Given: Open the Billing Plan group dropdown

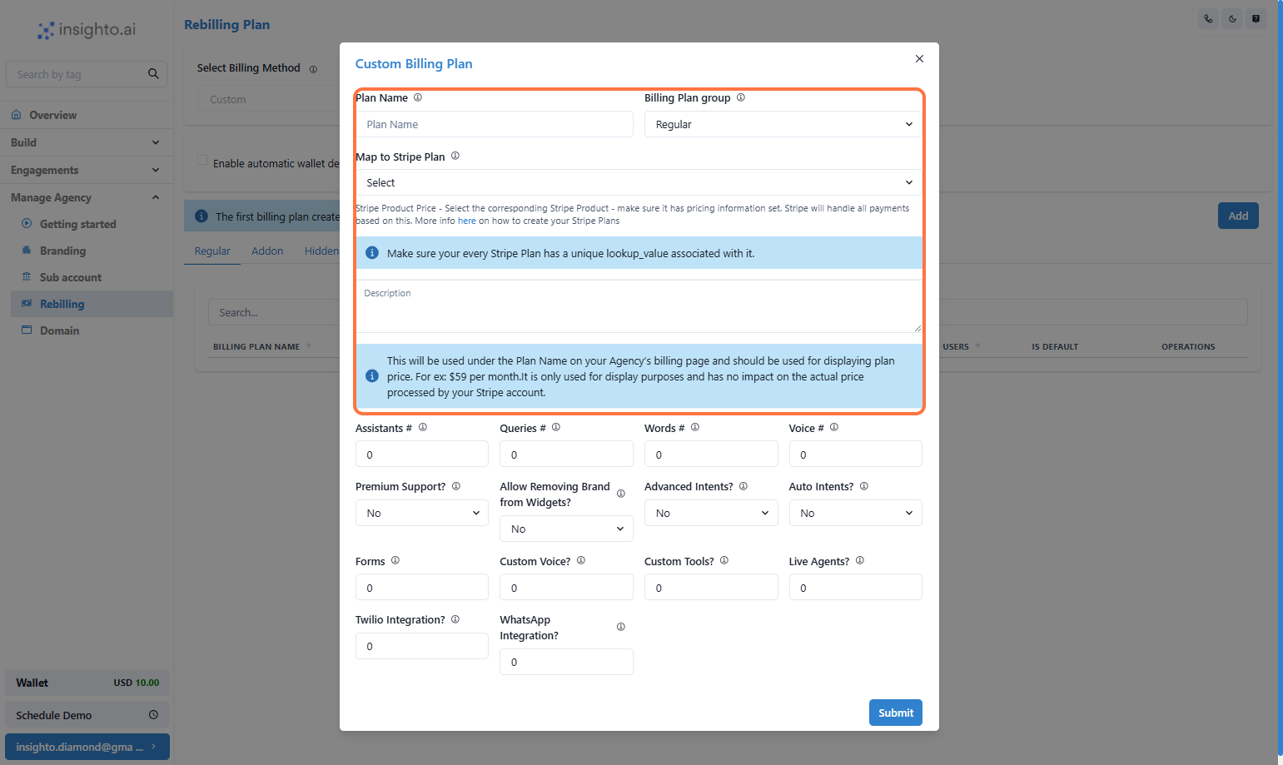Looking at the screenshot, I should 783,124.
